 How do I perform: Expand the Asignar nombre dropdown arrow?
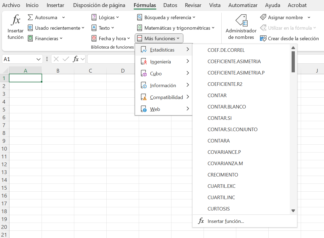[309, 18]
